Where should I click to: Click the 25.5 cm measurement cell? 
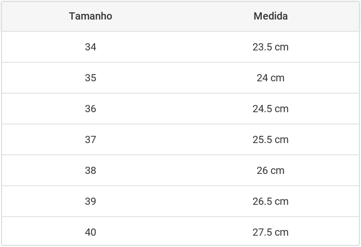point(270,139)
